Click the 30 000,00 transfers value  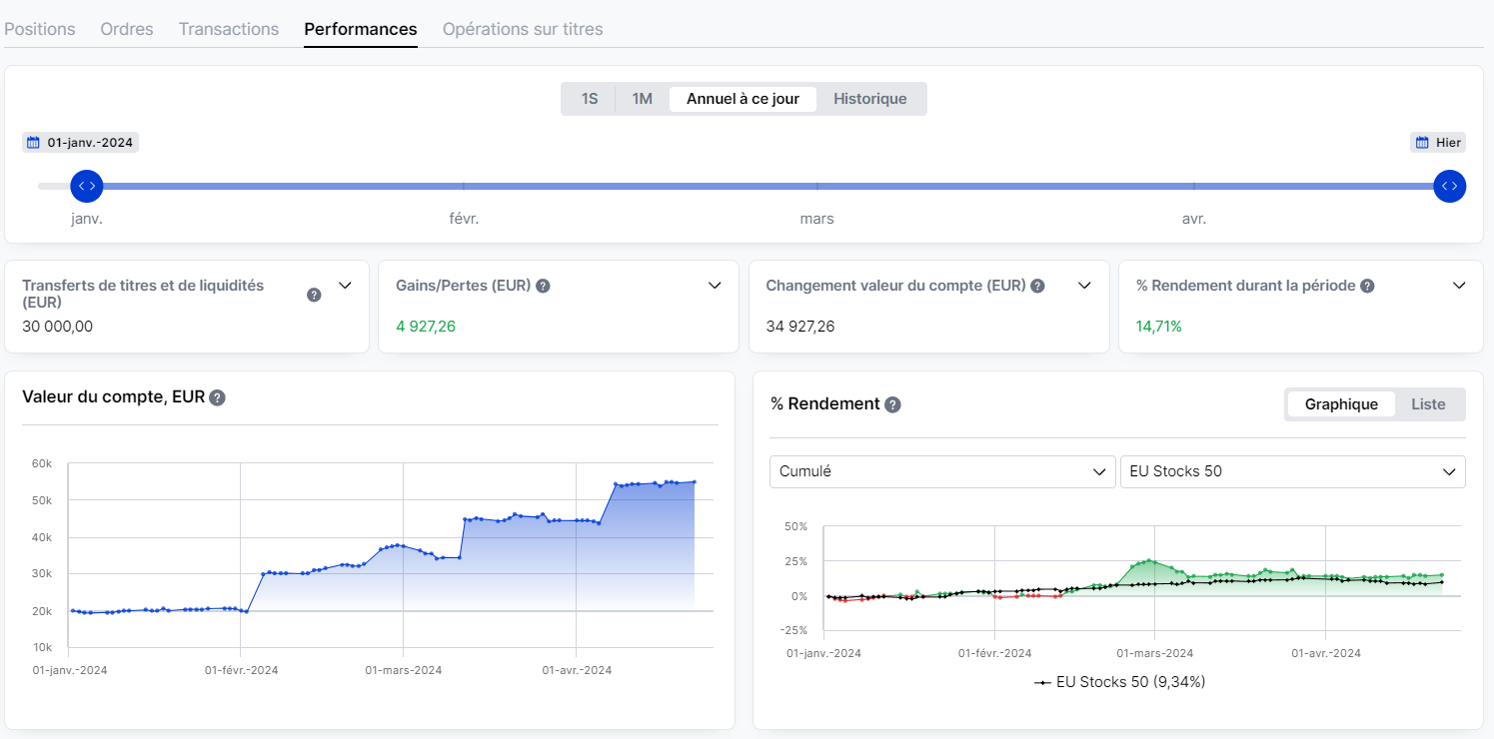57,326
